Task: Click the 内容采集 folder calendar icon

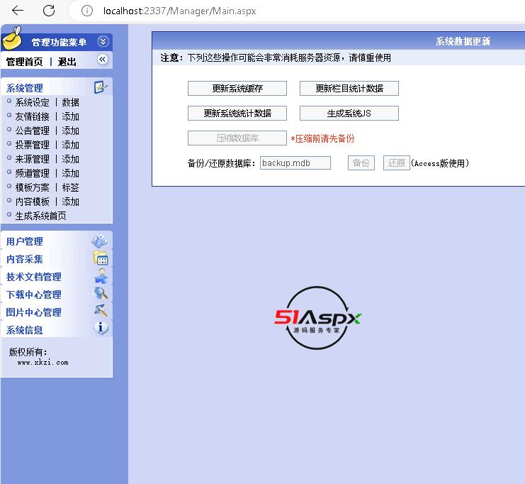Action: click(x=101, y=258)
